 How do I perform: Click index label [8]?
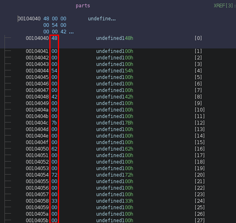198,97
